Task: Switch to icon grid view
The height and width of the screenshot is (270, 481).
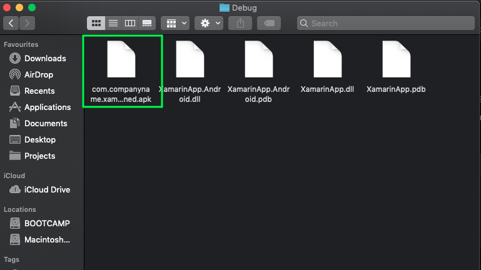Action: point(96,23)
